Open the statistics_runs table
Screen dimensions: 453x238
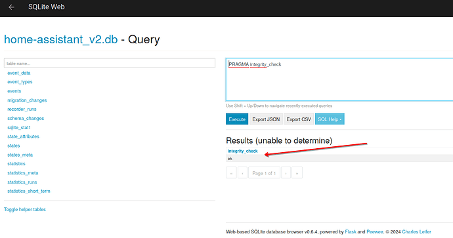click(22, 182)
